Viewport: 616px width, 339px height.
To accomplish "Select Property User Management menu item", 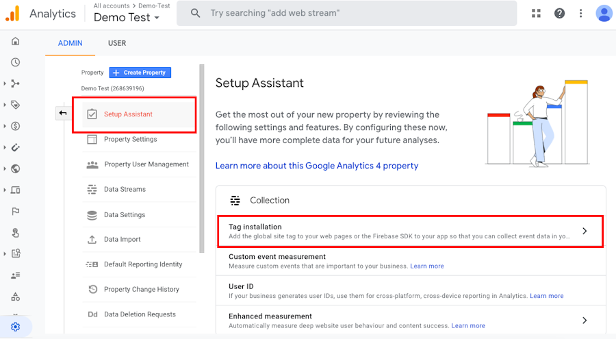I will (x=139, y=164).
